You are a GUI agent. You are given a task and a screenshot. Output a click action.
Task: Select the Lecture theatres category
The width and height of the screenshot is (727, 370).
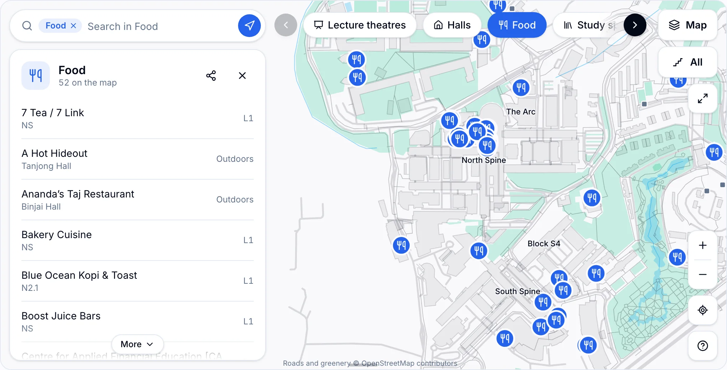(360, 25)
